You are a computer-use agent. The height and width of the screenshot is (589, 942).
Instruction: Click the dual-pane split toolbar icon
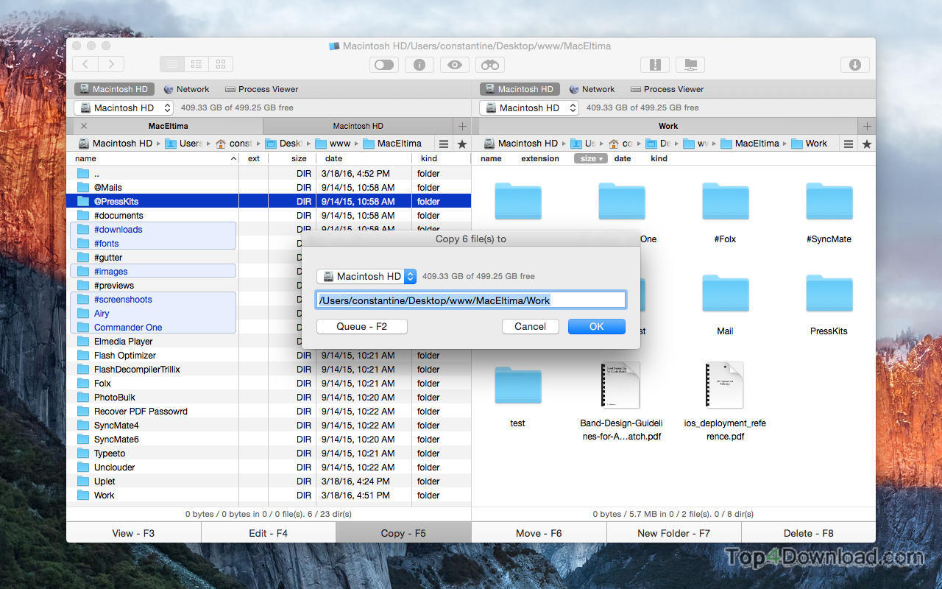[655, 65]
